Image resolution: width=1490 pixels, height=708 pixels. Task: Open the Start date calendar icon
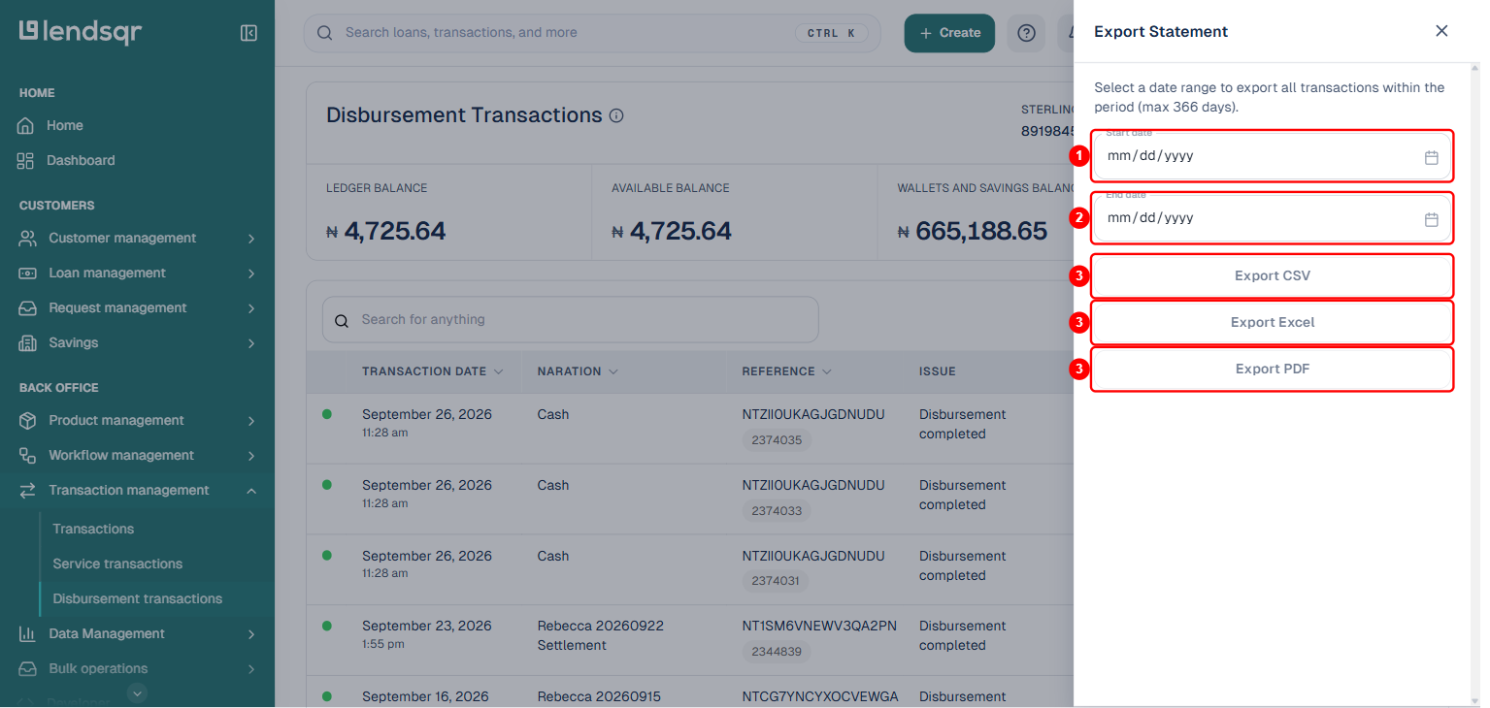[x=1431, y=157]
